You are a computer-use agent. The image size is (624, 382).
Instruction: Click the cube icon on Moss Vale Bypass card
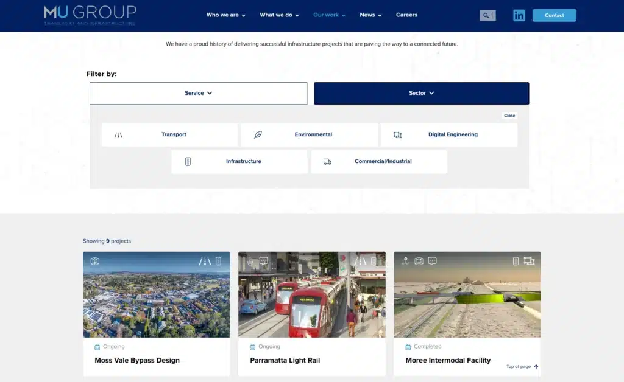click(96, 260)
